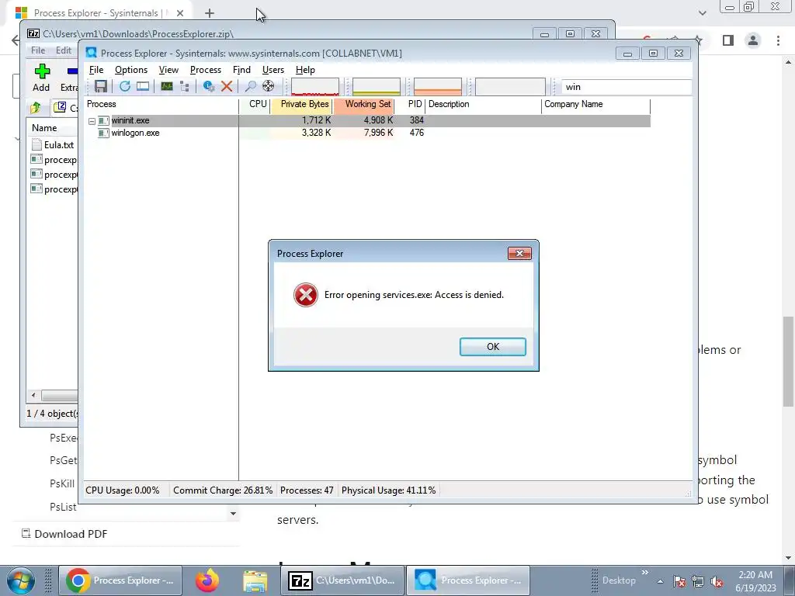This screenshot has width=795, height=596.
Task: Click the browser page vertical scrollbar thumb
Action: point(788,361)
